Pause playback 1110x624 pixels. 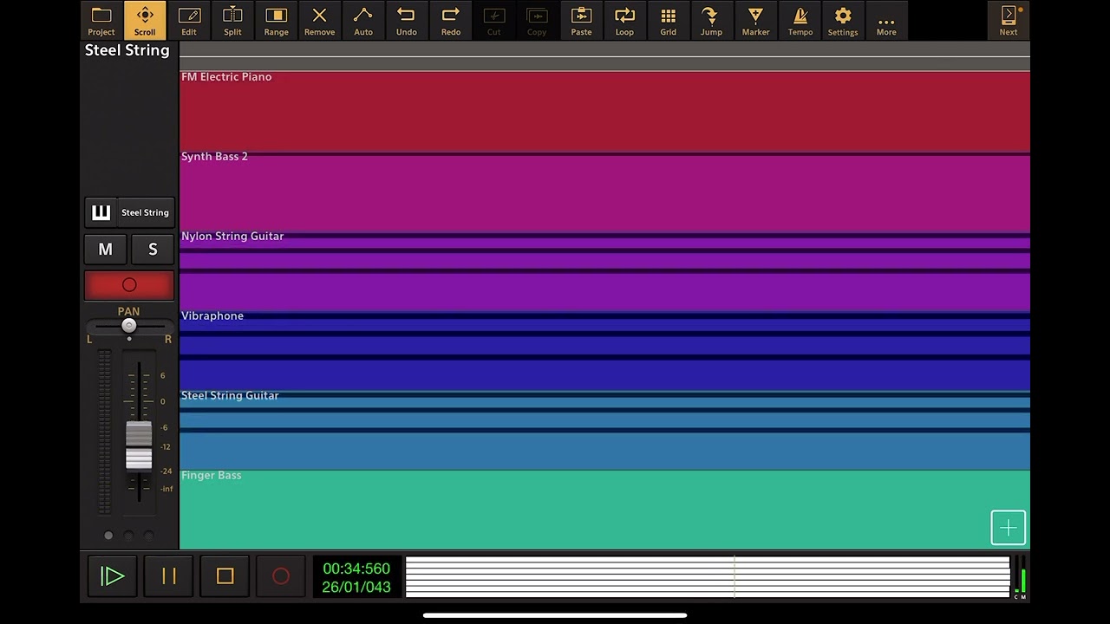[x=169, y=576]
